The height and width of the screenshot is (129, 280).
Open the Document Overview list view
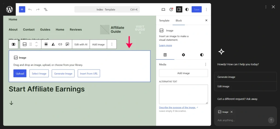[46, 10]
